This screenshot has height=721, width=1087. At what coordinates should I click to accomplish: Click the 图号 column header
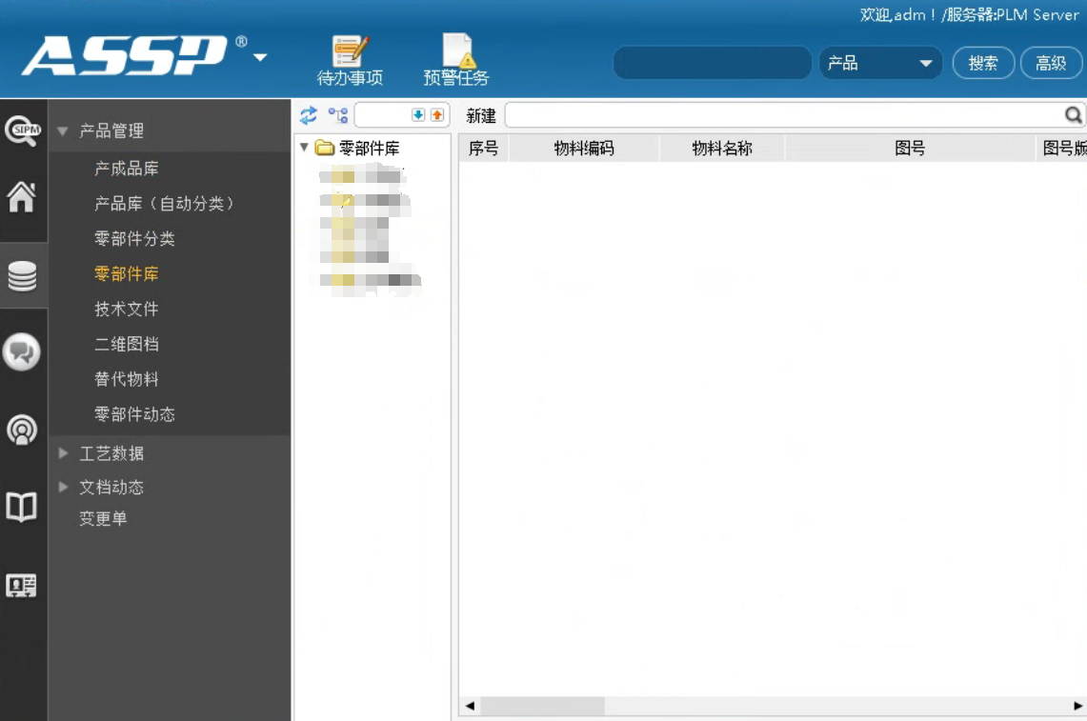pyautogui.click(x=910, y=148)
